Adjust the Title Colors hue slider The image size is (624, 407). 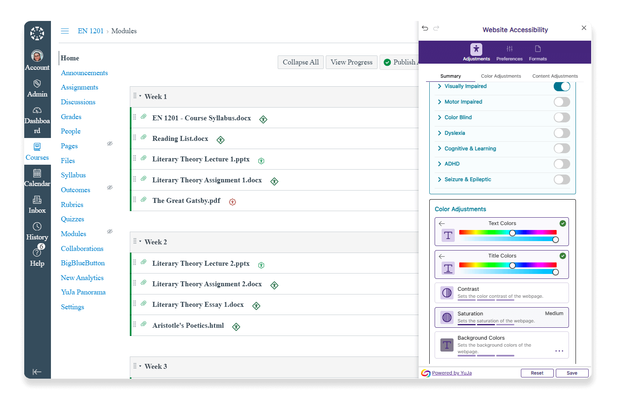[512, 266]
